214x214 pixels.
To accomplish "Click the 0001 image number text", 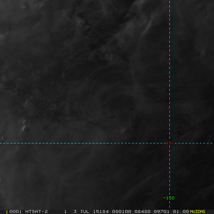I will pos(15,212).
